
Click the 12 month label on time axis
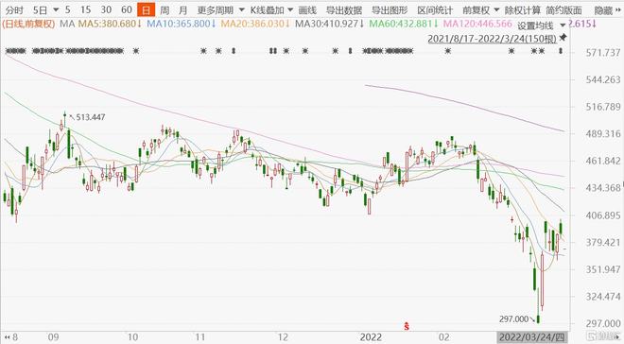283,337
